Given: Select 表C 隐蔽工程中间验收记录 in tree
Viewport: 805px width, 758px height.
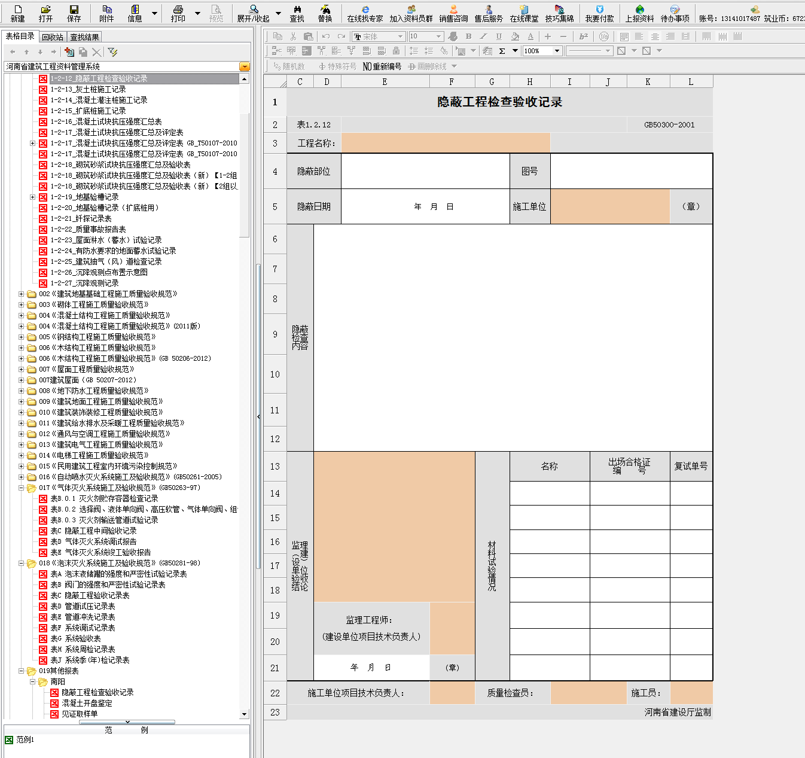Looking at the screenshot, I should pyautogui.click(x=93, y=531).
